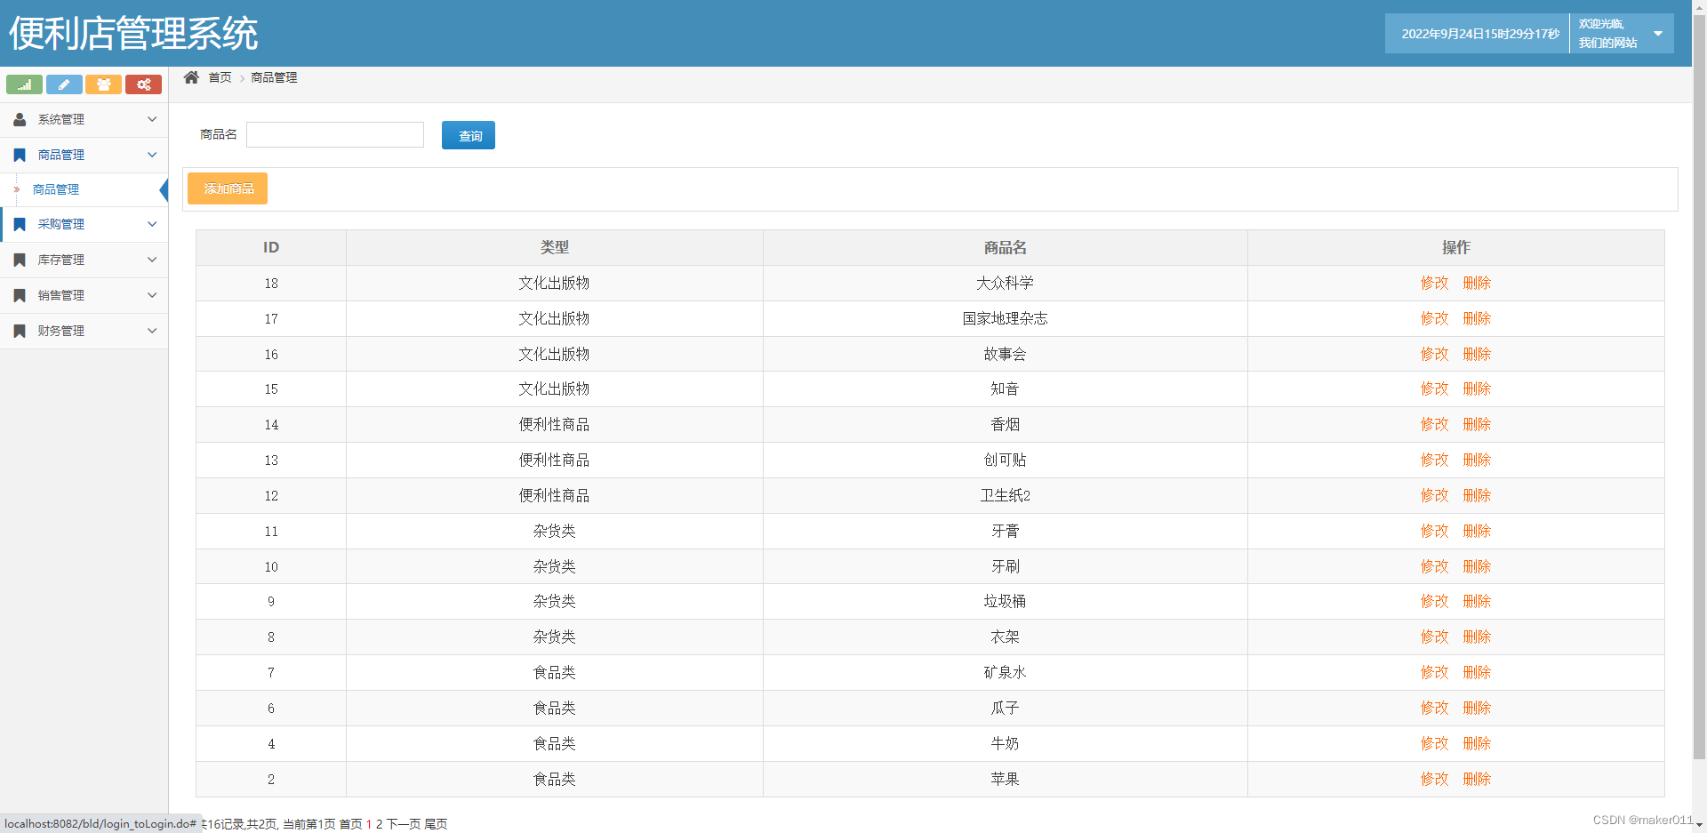This screenshot has width=1707, height=833.
Task: Click 删除 for 瓜子
Action: [1477, 708]
